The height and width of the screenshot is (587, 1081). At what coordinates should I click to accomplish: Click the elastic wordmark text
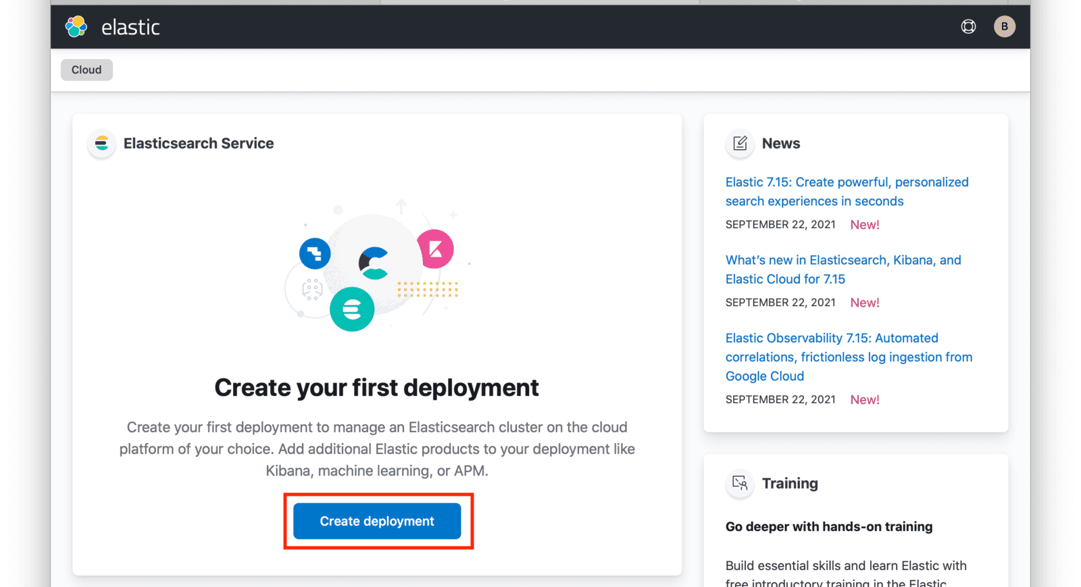click(x=130, y=27)
